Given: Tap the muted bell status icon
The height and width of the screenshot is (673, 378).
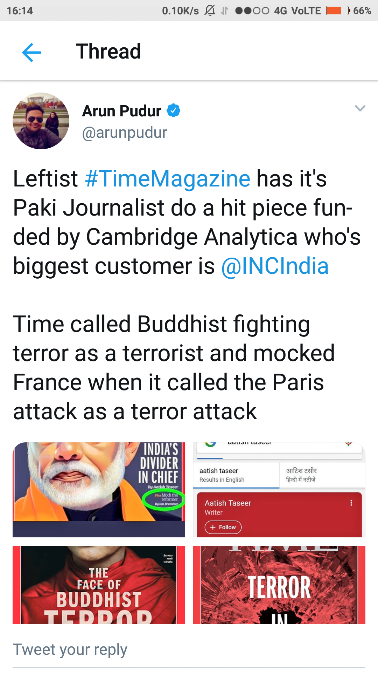Looking at the screenshot, I should click(x=210, y=11).
